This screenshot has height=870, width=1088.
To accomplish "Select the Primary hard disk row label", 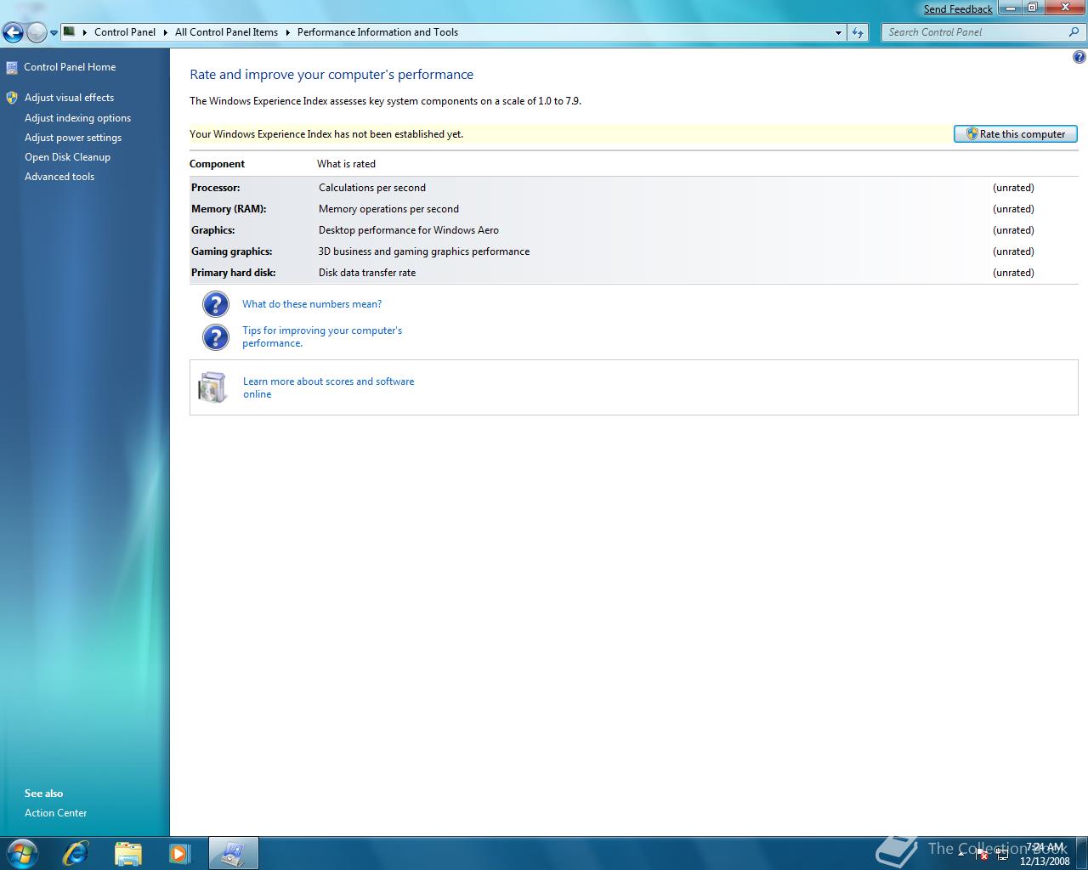I will click(234, 273).
